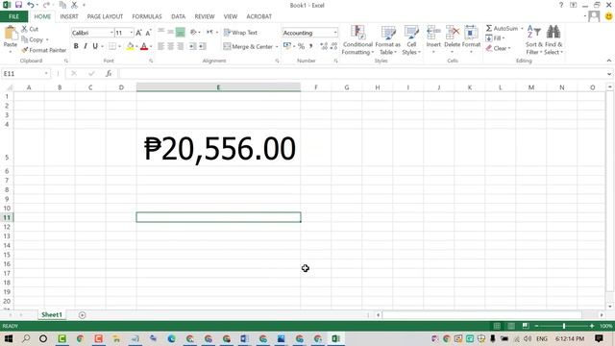Select column header E
615x346 pixels.
pyautogui.click(x=218, y=87)
